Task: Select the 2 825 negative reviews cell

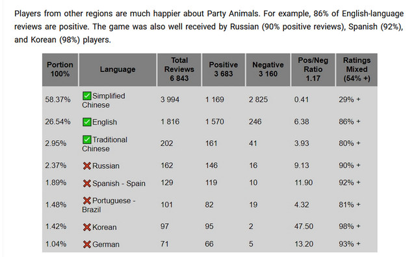Action: coord(258,100)
